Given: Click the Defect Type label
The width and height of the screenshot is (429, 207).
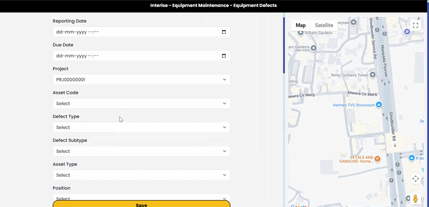Looking at the screenshot, I should [x=66, y=116].
